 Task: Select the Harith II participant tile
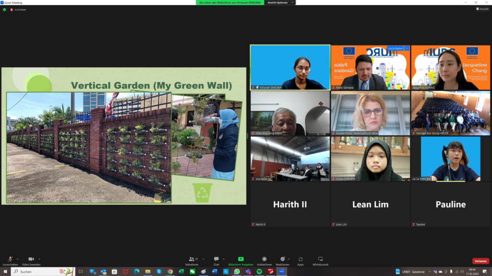point(290,205)
